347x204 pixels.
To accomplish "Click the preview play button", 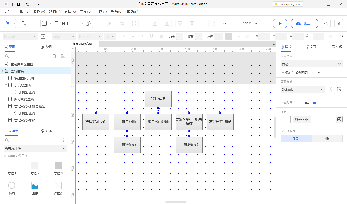I will [x=280, y=23].
